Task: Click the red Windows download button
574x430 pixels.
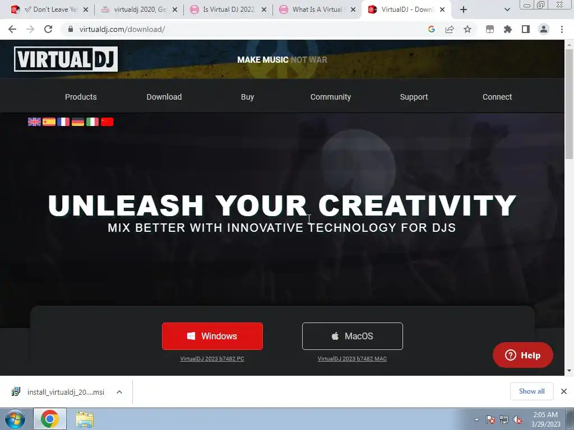Action: pyautogui.click(x=212, y=336)
